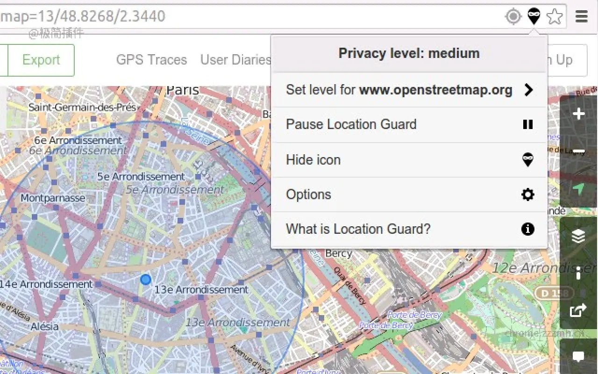Click the Export button
This screenshot has width=598, height=374.
point(41,60)
